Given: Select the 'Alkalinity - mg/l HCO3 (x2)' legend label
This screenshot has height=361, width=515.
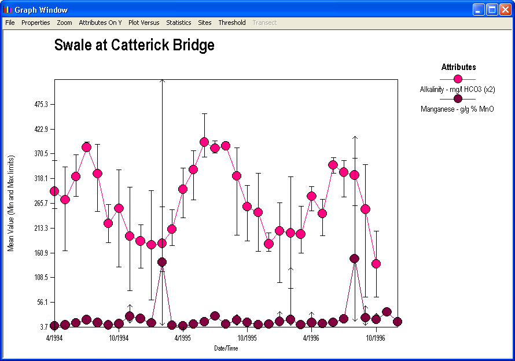Looking at the screenshot, I should pos(457,89).
